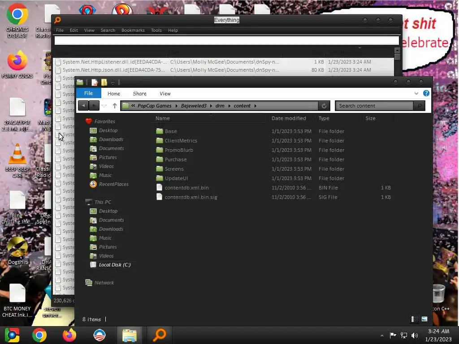The width and height of the screenshot is (459, 344).
Task: Open the File tab in Explorer ribbon
Action: pyautogui.click(x=88, y=93)
